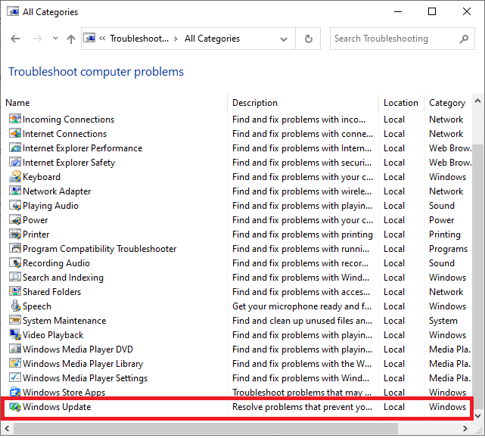Click the Network Adapter icon
Viewport: 485px width, 438px height.
(x=15, y=191)
